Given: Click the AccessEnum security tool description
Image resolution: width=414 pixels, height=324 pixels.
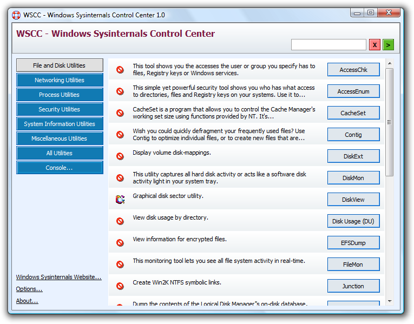Looking at the screenshot, I should click(224, 91).
